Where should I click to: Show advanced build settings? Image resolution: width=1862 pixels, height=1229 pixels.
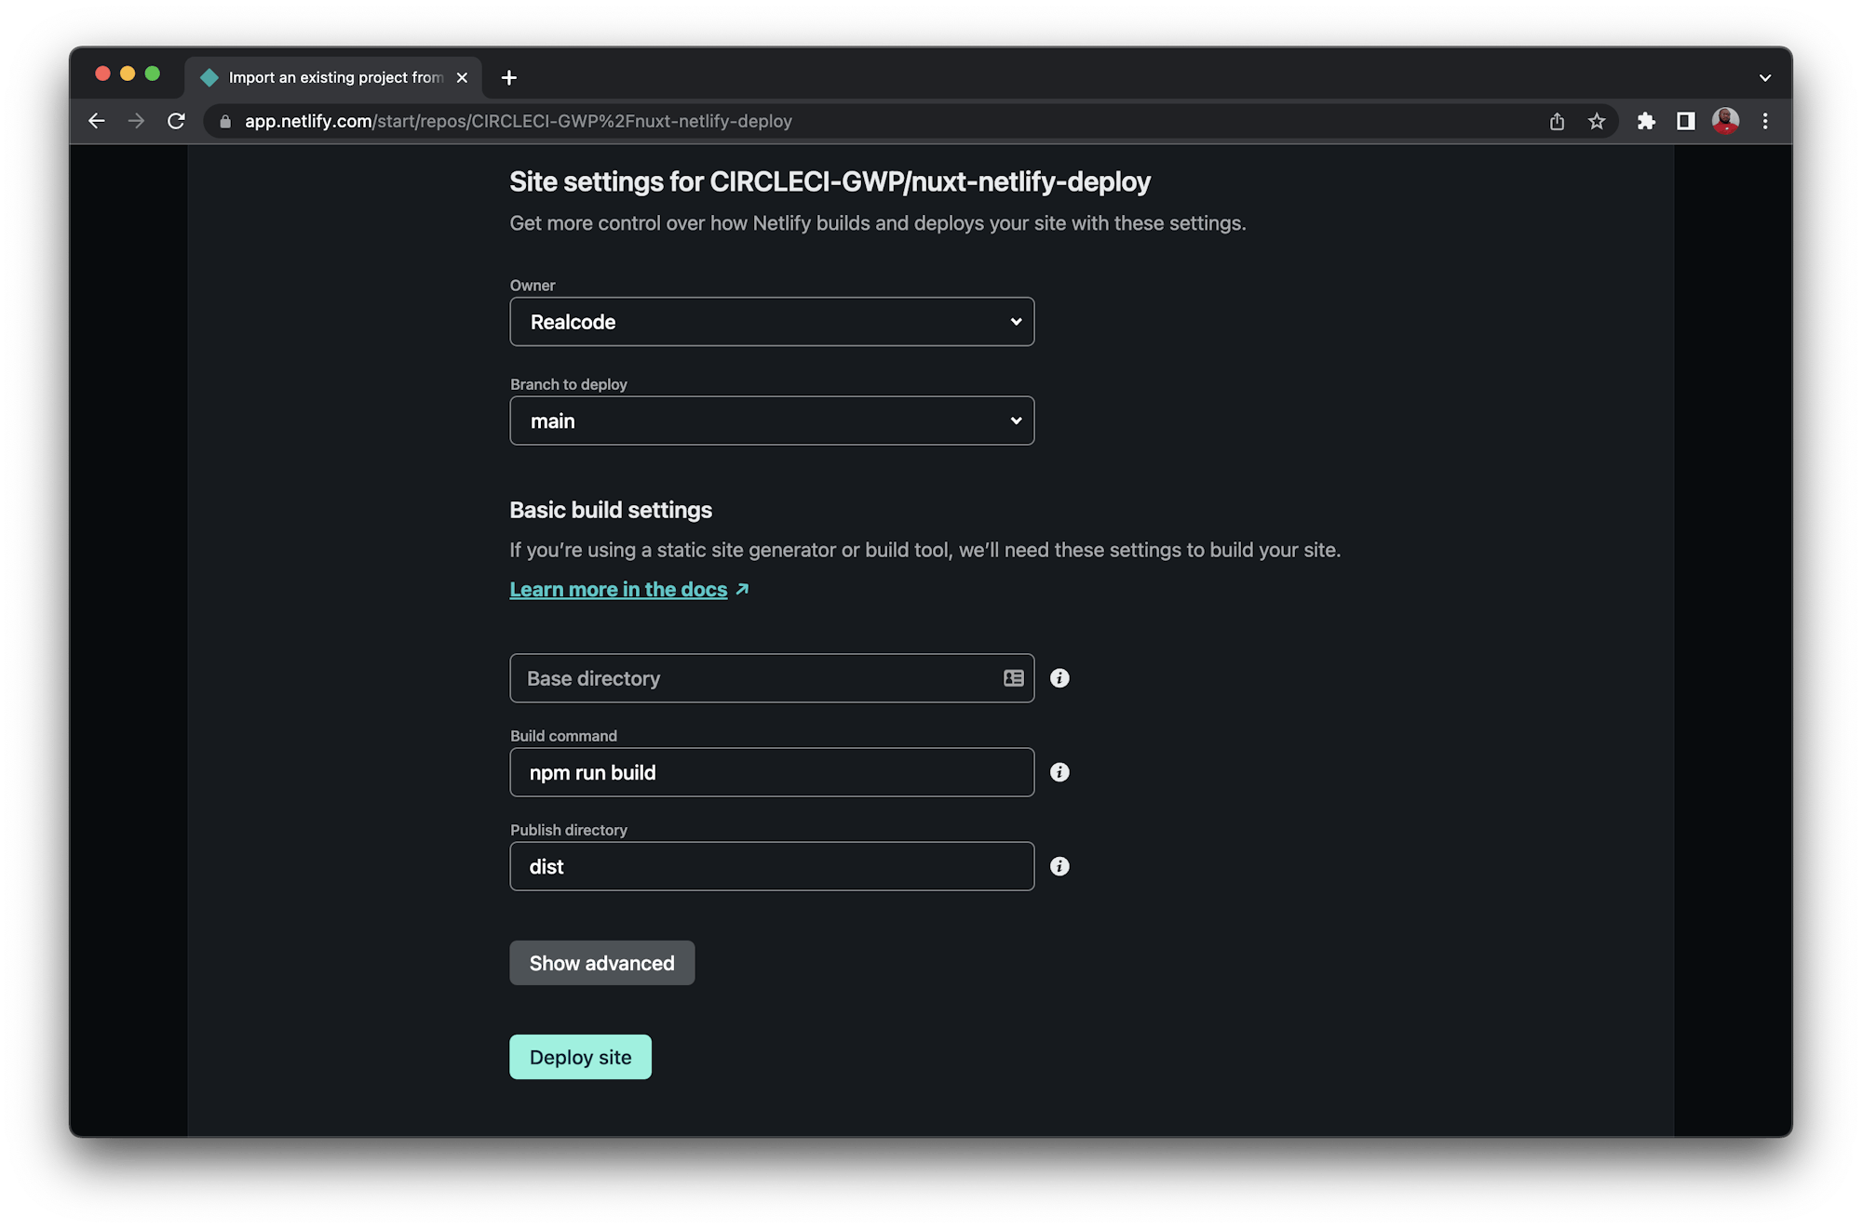601,963
